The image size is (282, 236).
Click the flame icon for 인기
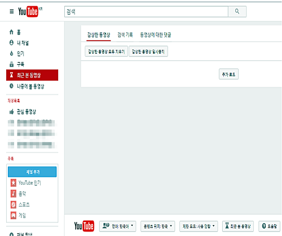[x=11, y=54]
